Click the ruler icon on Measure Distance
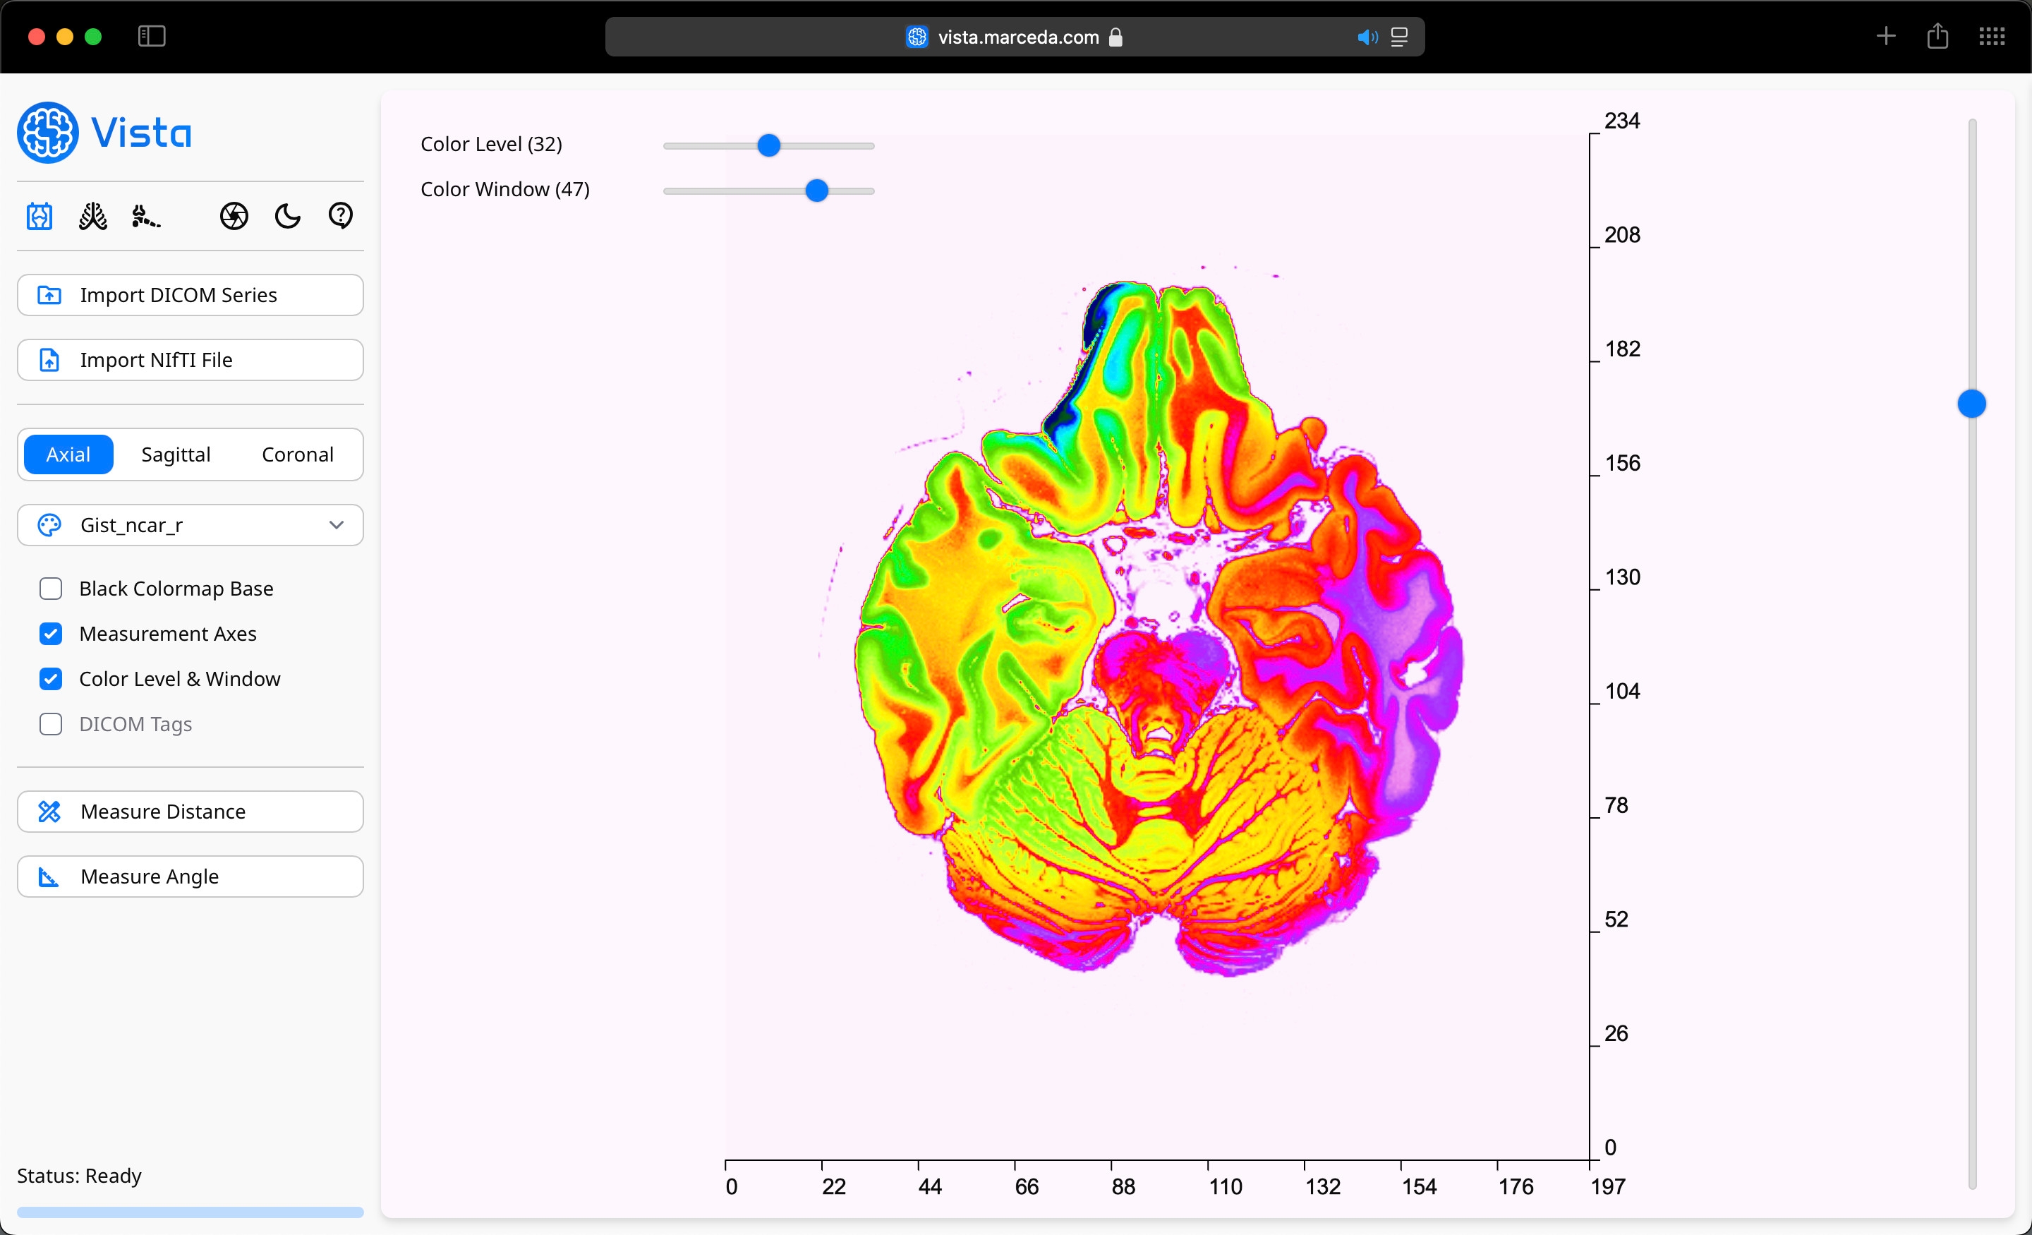Image resolution: width=2032 pixels, height=1235 pixels. point(49,812)
